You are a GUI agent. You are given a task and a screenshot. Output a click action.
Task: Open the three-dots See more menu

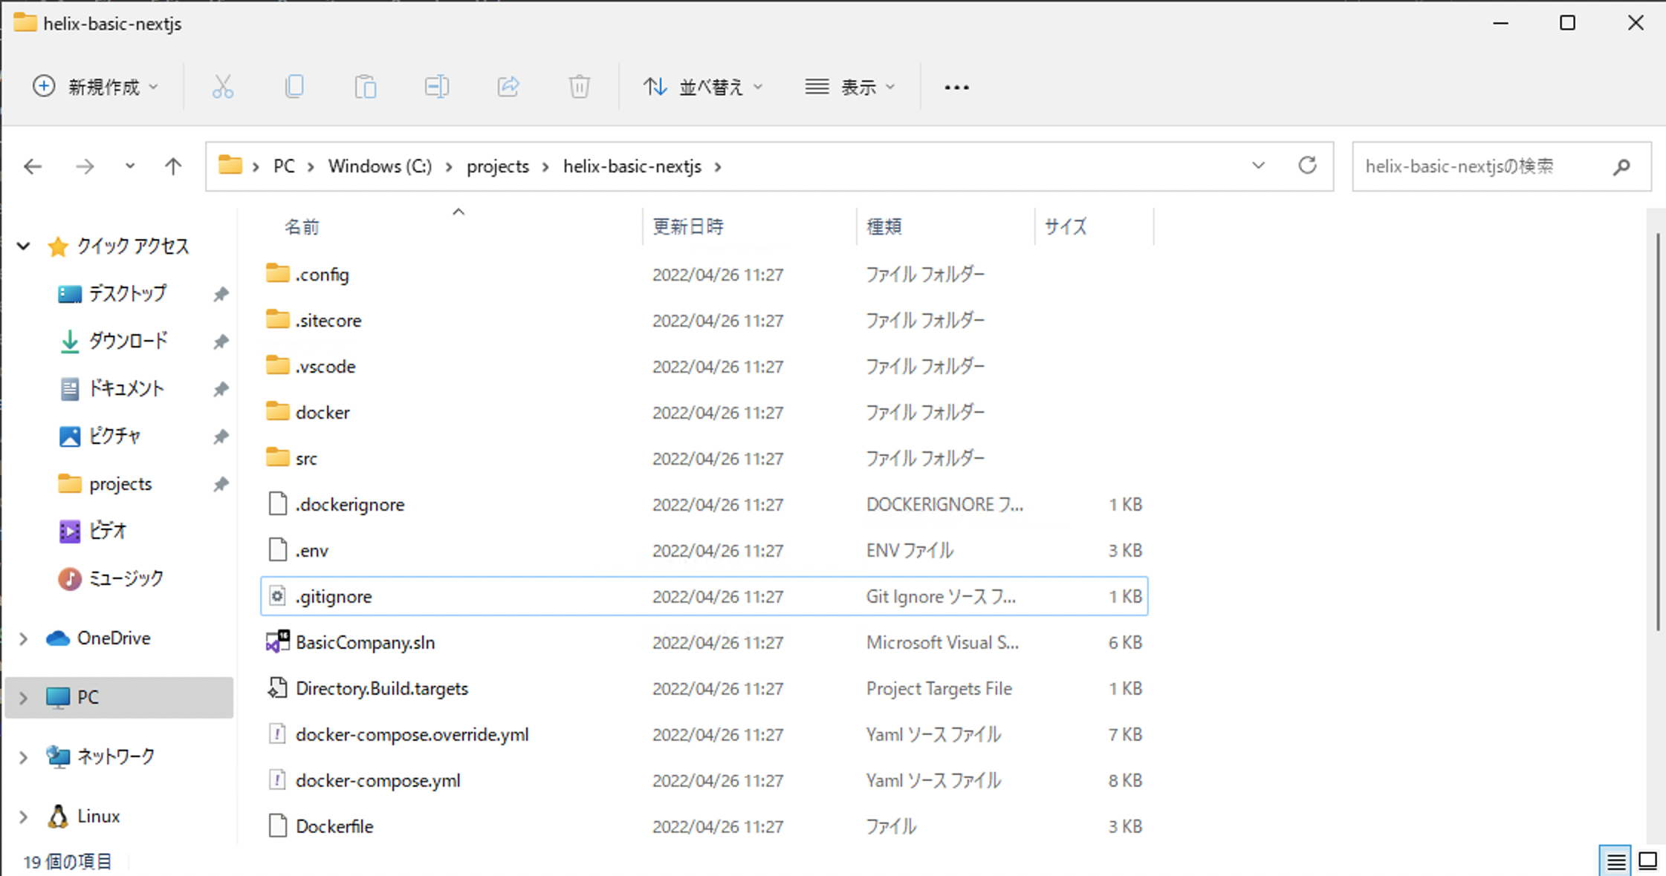click(956, 88)
